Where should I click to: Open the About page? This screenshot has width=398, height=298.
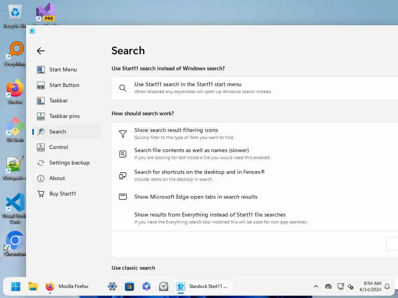(x=67, y=178)
